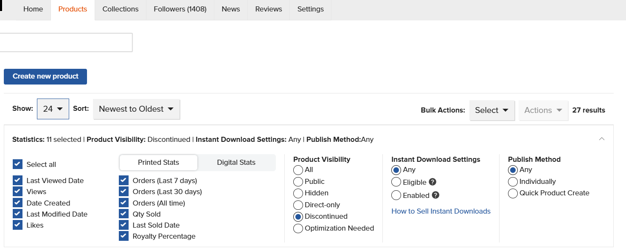Toggle the Select all checkbox

(x=17, y=164)
